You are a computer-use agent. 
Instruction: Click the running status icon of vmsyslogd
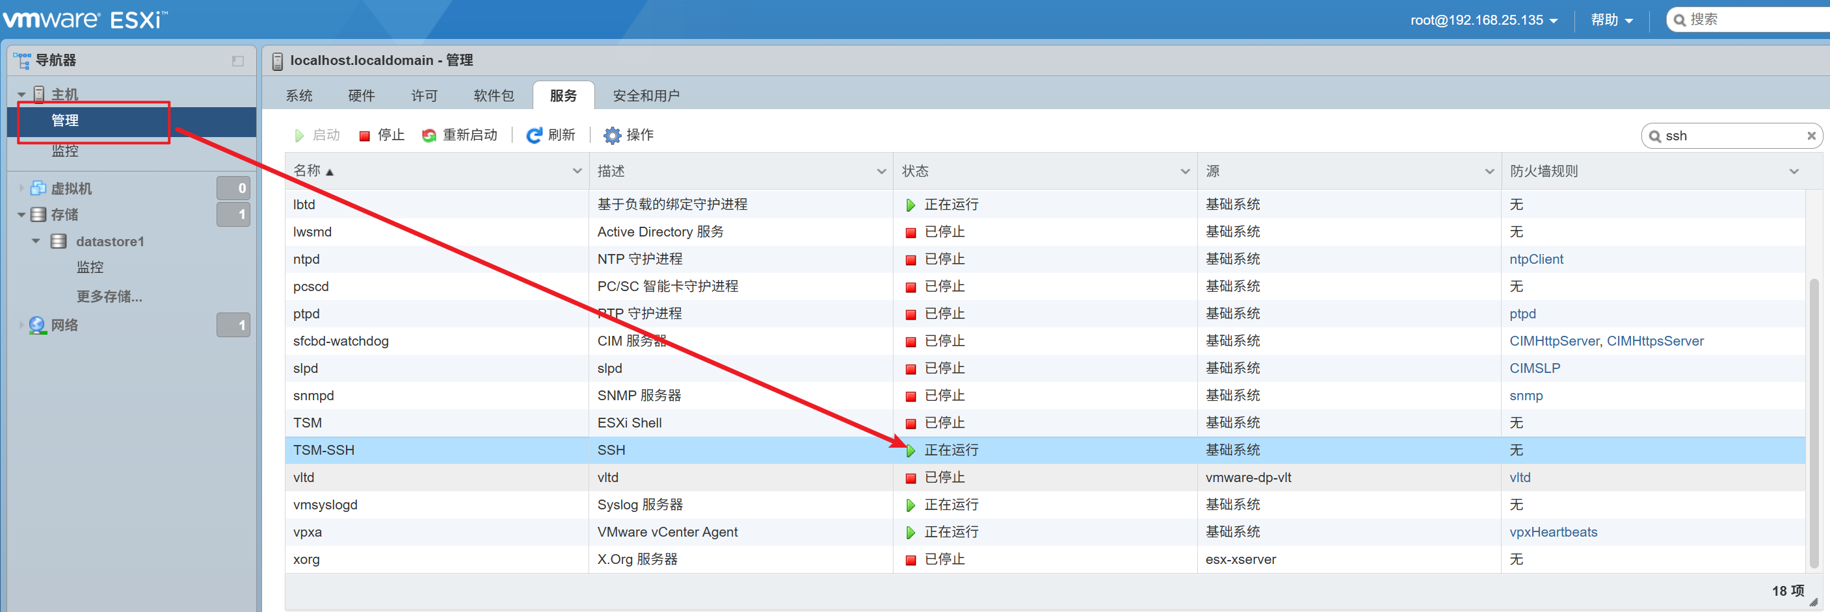(910, 505)
